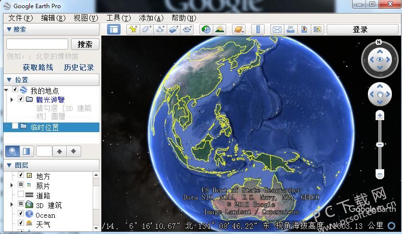Viewport: 402px width, 234px height.
Task: Click in the search input field
Action: [x=37, y=44]
